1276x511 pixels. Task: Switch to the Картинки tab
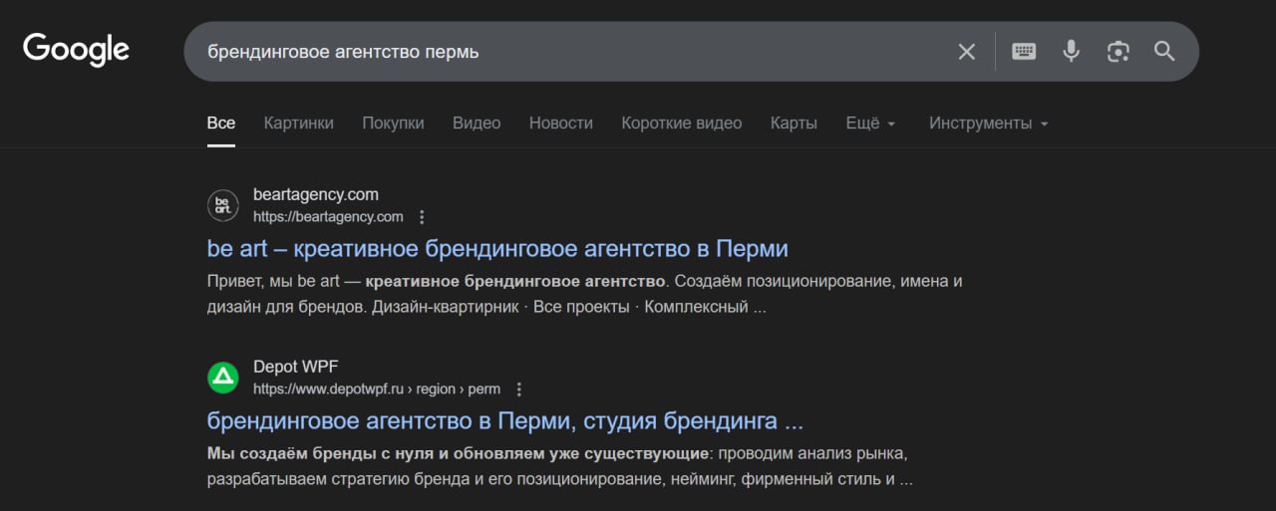299,123
